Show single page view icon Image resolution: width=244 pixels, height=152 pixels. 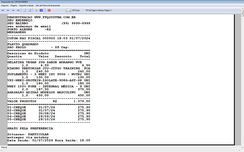(25, 10)
